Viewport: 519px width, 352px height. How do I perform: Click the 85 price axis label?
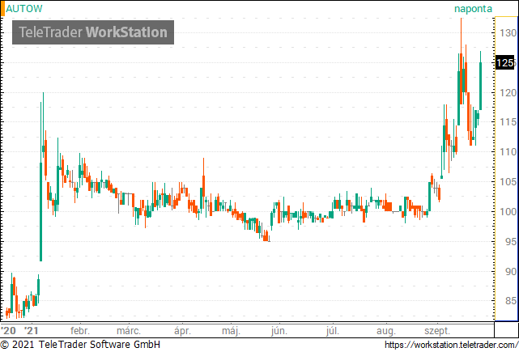[511, 301]
